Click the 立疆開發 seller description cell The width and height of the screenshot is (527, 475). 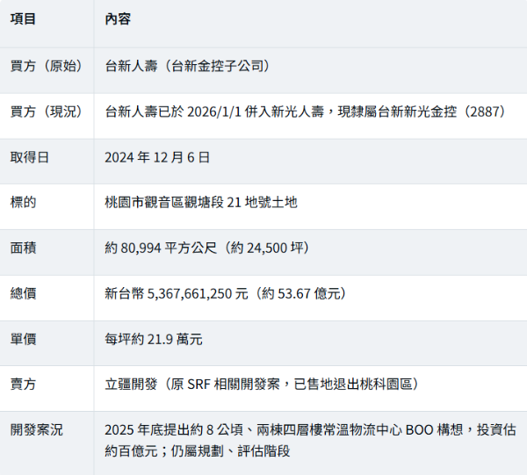click(x=262, y=385)
